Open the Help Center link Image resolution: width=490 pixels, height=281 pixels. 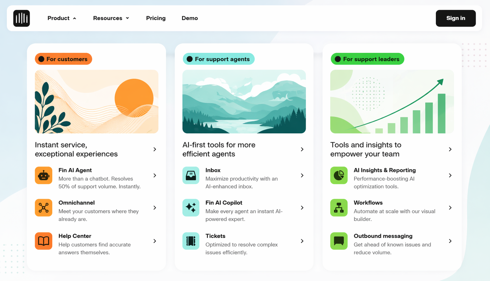(75, 236)
